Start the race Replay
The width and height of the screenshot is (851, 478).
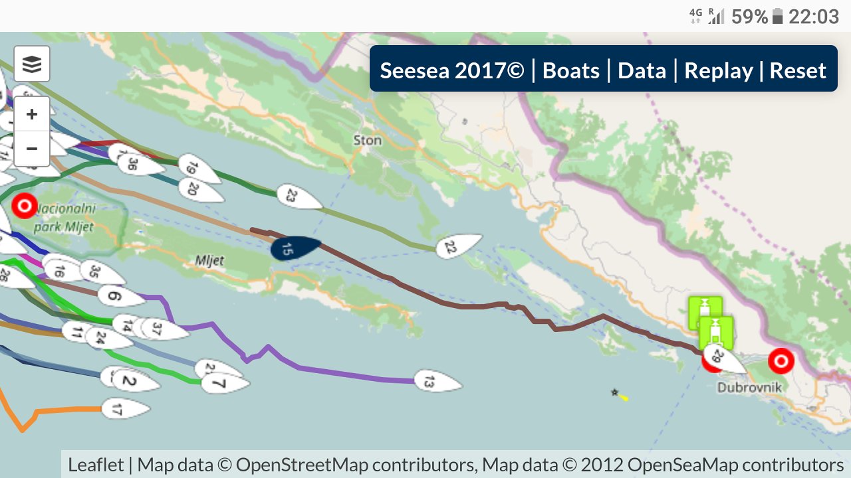719,70
